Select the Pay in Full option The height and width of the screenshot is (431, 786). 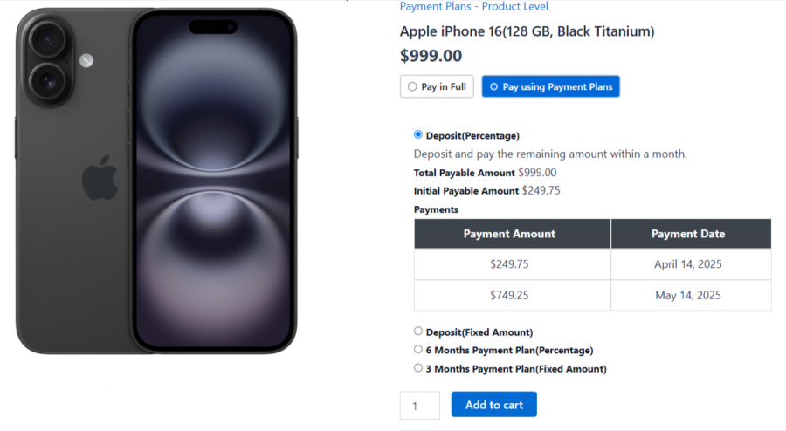pyautogui.click(x=437, y=86)
